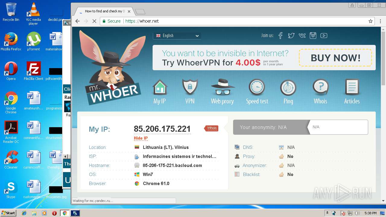The image size is (386, 217).
Task: Expand the English language dropdown
Action: (x=177, y=36)
